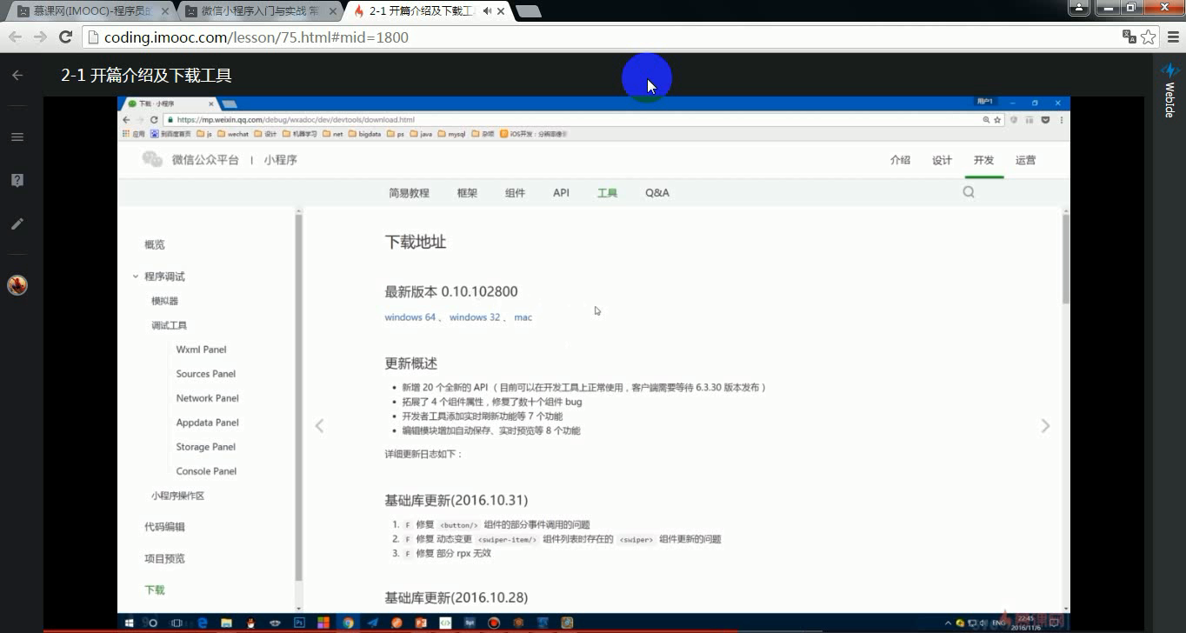Open Storage Panel sidebar entry

[205, 447]
